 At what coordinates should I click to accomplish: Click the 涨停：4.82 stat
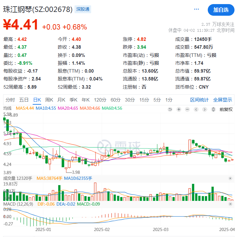(x=134, y=39)
